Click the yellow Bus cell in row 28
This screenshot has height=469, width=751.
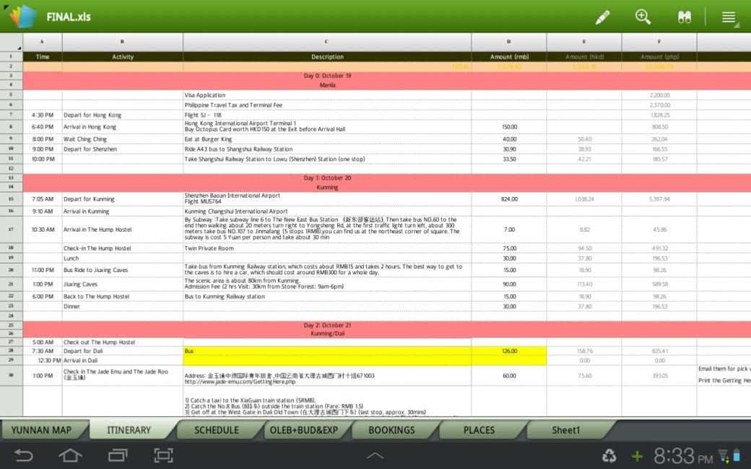(326, 351)
